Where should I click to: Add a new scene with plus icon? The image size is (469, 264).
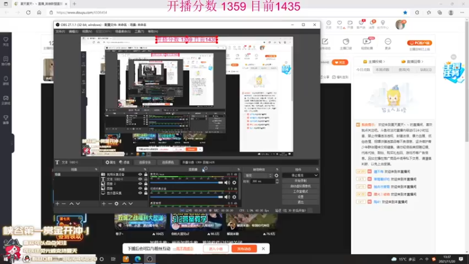point(57,204)
